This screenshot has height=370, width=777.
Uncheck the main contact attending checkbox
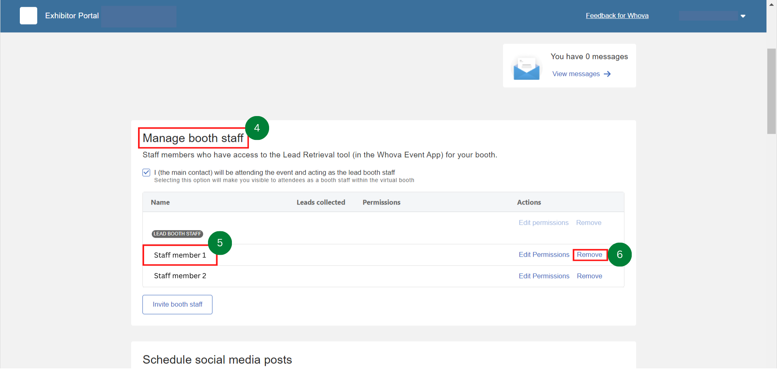pyautogui.click(x=146, y=172)
